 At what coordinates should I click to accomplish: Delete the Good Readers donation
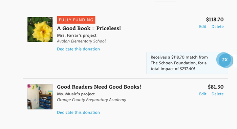pos(217,94)
